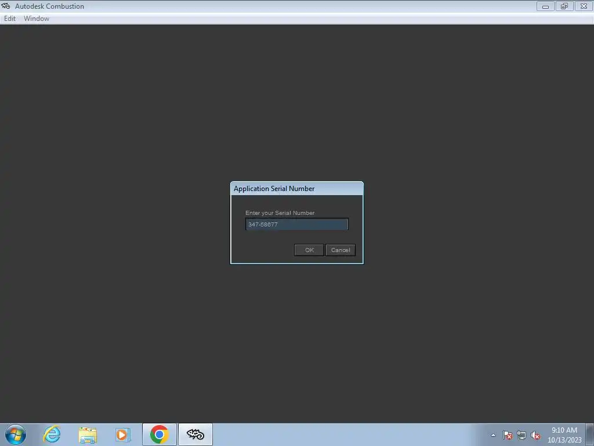
Task: Confirm the serial number with OK
Action: (x=309, y=250)
